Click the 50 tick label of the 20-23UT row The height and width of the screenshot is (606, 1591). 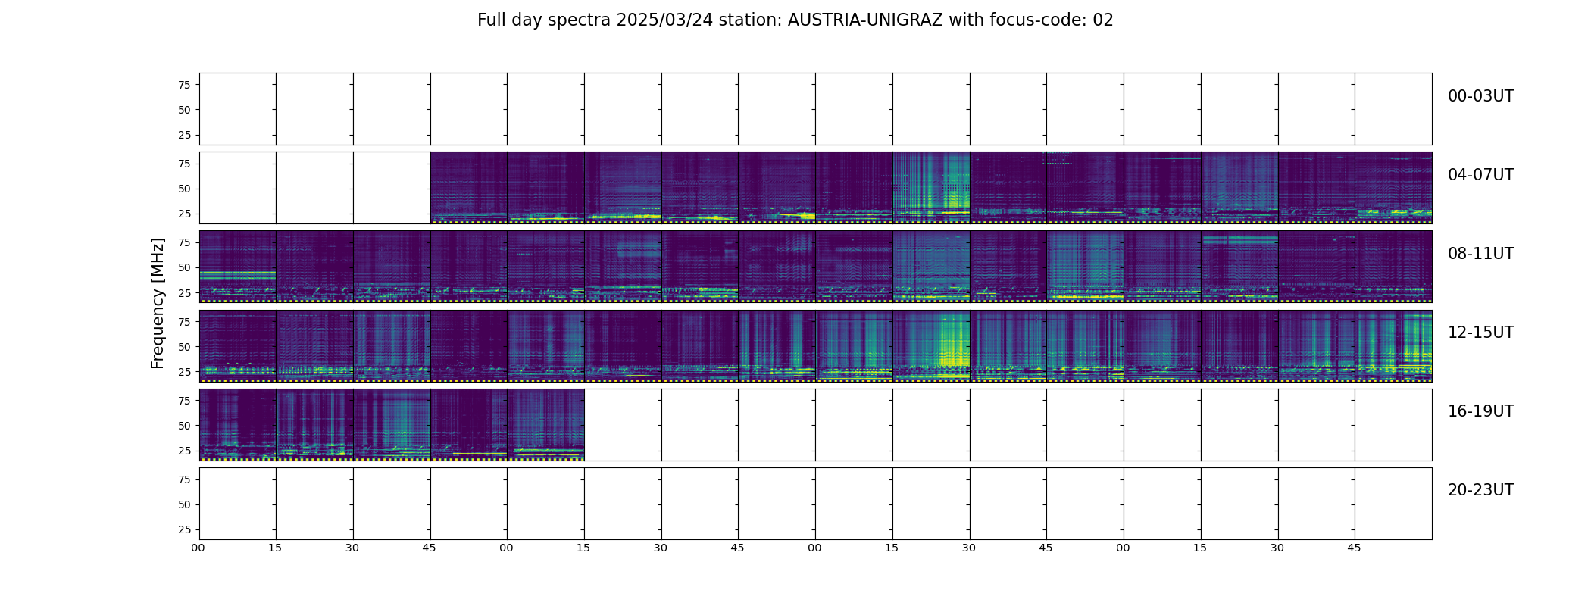pyautogui.click(x=184, y=504)
